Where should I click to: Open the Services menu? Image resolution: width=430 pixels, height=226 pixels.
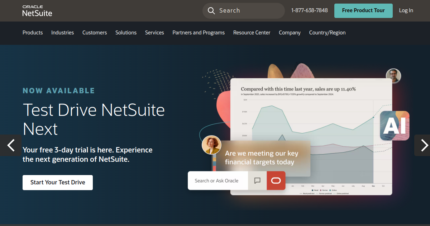point(154,33)
